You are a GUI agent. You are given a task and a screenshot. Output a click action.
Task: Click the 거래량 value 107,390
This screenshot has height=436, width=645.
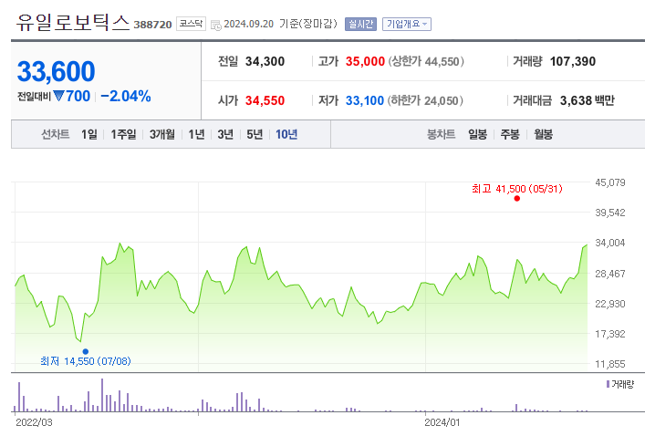tap(573, 62)
